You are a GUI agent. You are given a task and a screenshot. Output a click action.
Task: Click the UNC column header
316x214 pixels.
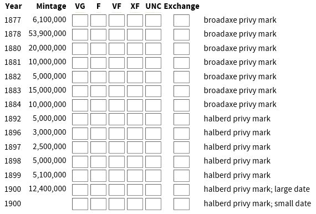(153, 6)
